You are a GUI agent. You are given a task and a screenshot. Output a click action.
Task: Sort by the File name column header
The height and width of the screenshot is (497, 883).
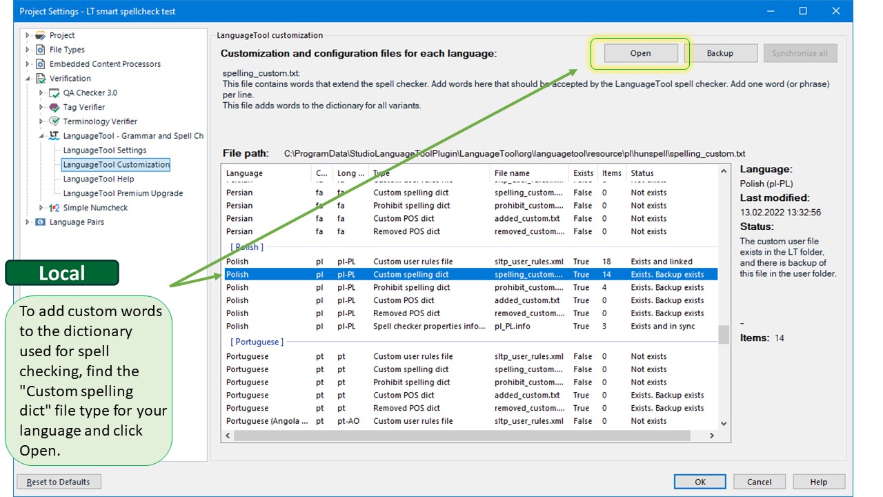[x=530, y=173]
